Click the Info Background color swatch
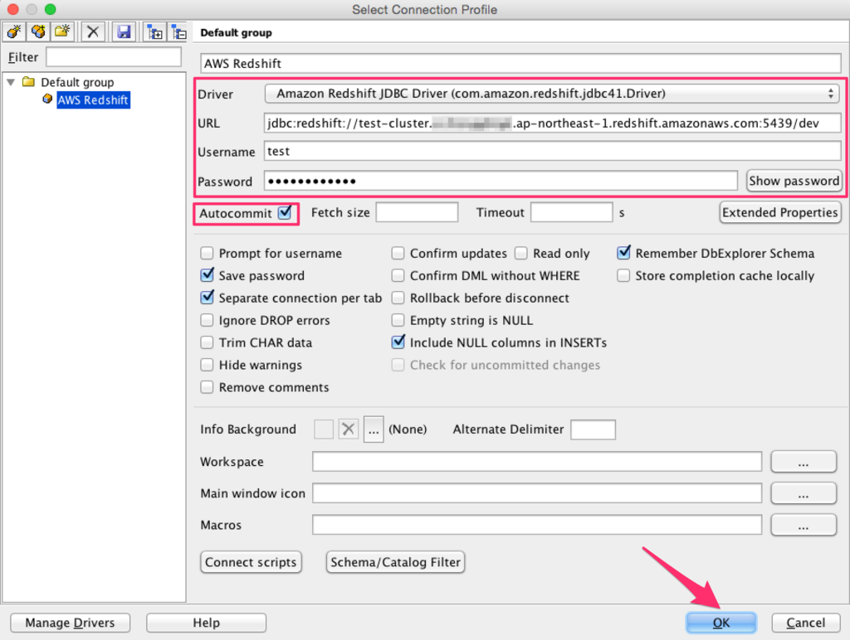Viewport: 850px width, 640px height. pos(324,429)
